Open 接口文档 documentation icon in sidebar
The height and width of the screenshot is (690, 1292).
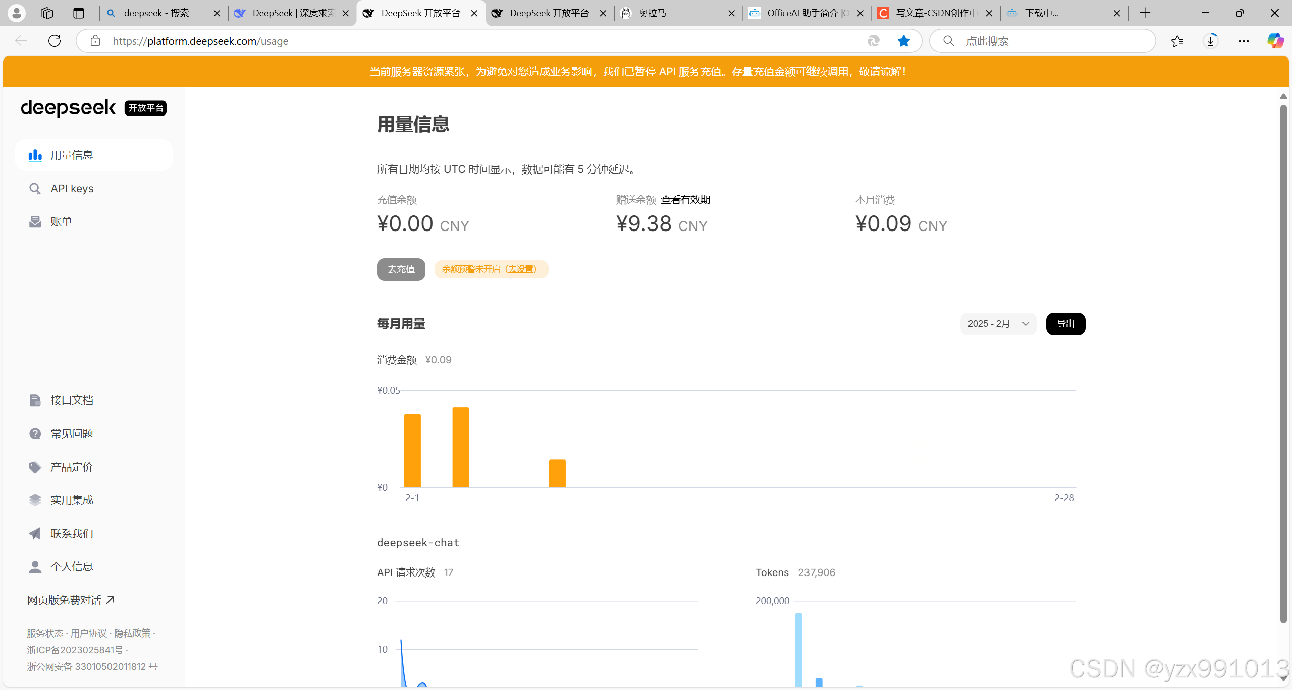click(35, 400)
